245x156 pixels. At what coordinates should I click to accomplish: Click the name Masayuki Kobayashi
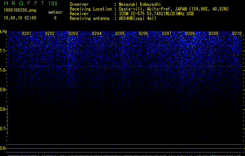[140, 4]
